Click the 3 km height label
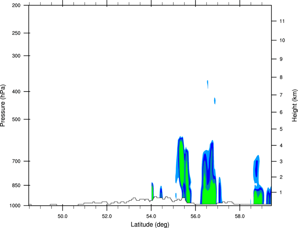298x228 pixels. pos(281,161)
